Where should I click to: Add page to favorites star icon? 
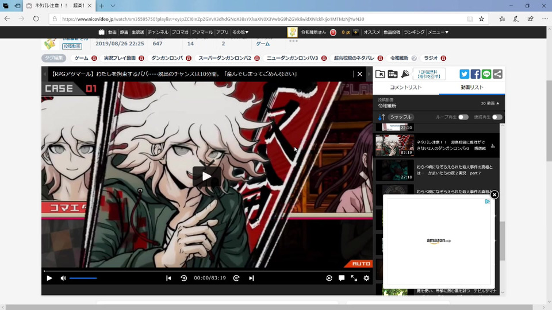pos(481,18)
